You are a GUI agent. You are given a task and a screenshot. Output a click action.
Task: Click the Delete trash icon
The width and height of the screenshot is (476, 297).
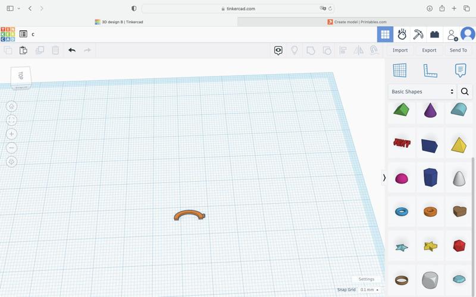[x=55, y=50]
